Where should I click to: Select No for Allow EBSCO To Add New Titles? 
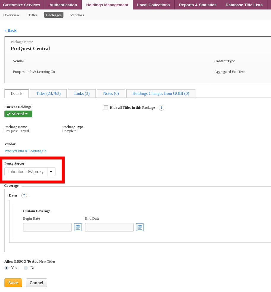pyautogui.click(x=26, y=268)
